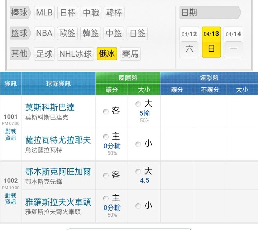This screenshot has width=258, height=230.
Task: Pick 大 over for game 1001
Action: point(138,104)
